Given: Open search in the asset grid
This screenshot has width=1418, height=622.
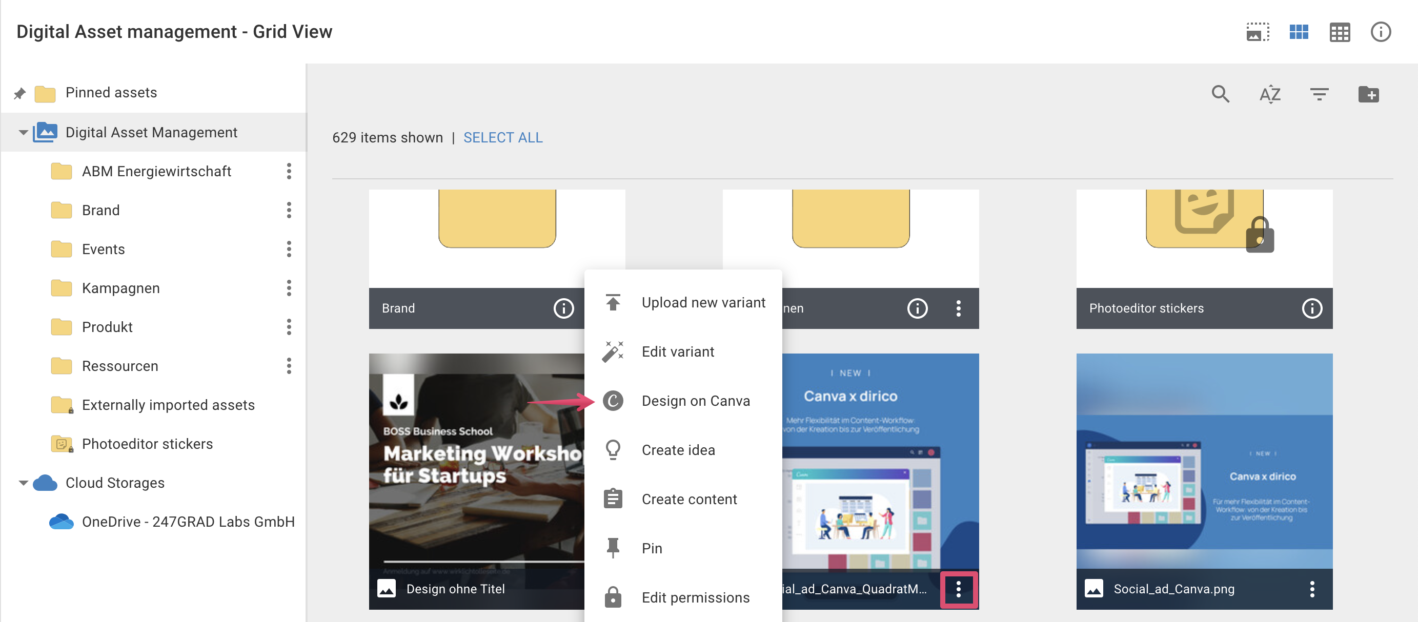Looking at the screenshot, I should click(1221, 94).
